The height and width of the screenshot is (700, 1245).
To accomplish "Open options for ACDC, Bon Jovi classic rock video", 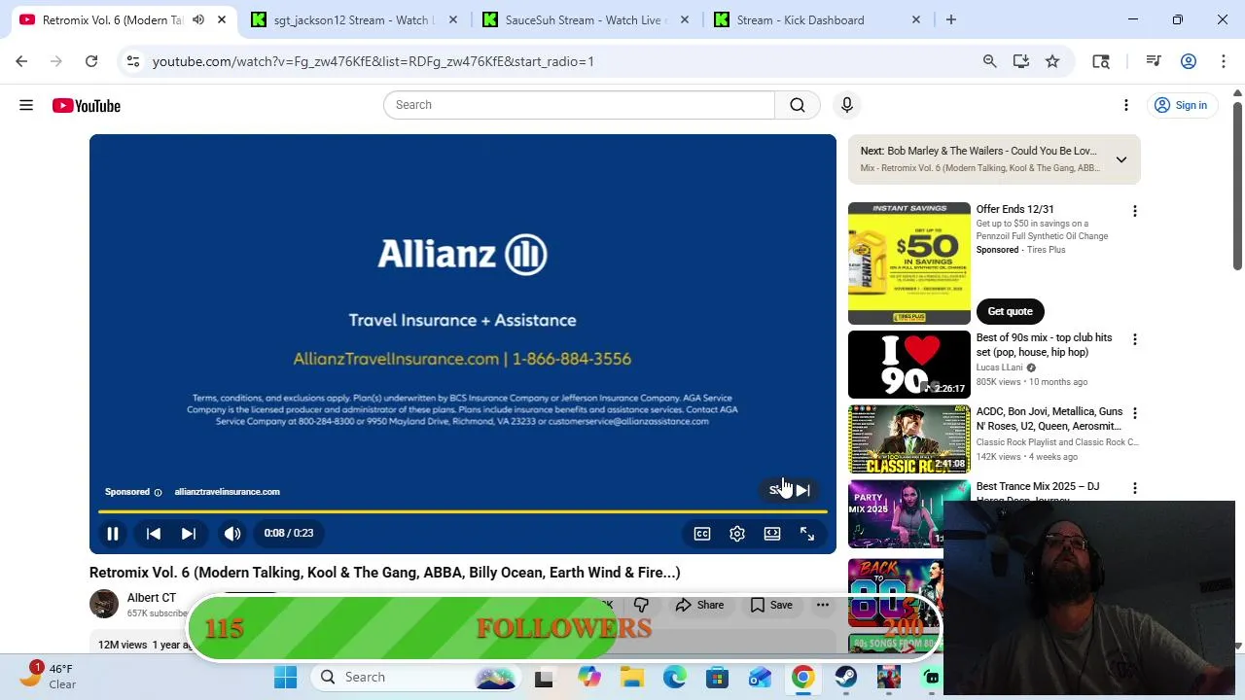I will [1134, 413].
